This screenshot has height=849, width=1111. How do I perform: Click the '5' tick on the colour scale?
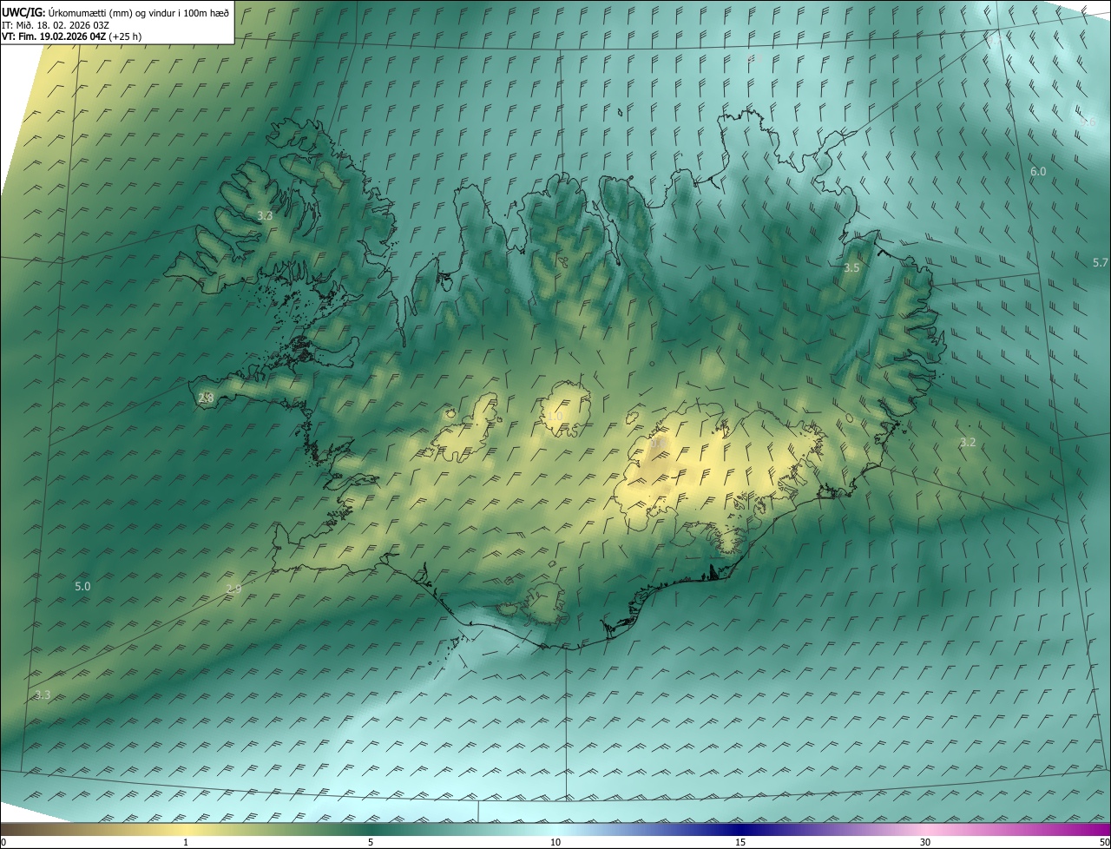(371, 843)
